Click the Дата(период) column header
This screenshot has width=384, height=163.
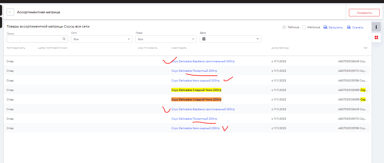(280, 48)
